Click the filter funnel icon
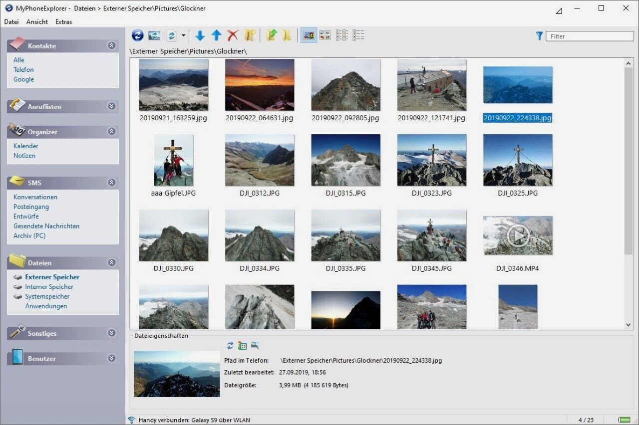The height and width of the screenshot is (425, 639). pos(539,36)
